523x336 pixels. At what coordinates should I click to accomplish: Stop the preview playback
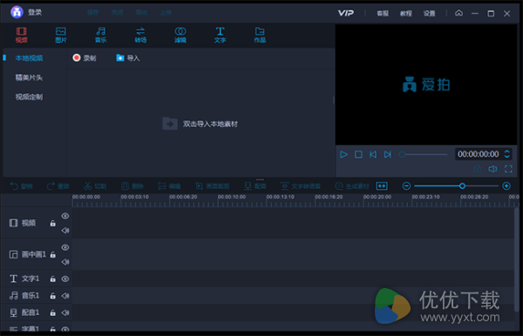(x=358, y=155)
